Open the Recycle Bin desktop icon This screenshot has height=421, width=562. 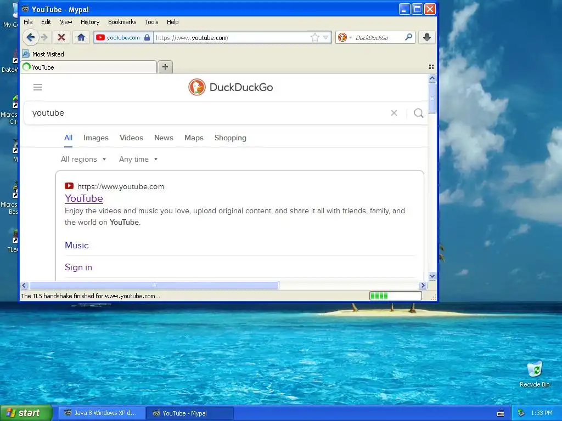click(x=535, y=374)
